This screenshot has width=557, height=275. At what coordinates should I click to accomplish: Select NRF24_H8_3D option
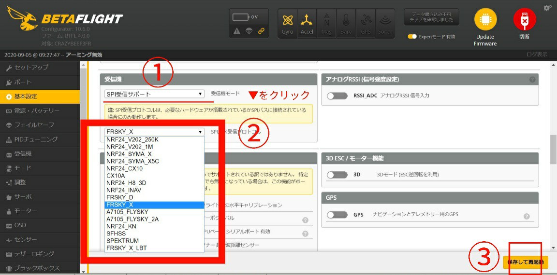[x=155, y=183]
